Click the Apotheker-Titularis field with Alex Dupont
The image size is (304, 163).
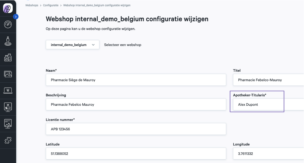(268, 104)
